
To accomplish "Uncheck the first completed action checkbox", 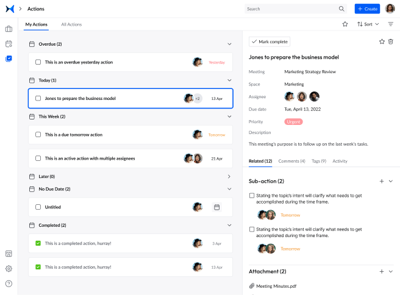I will [x=38, y=243].
